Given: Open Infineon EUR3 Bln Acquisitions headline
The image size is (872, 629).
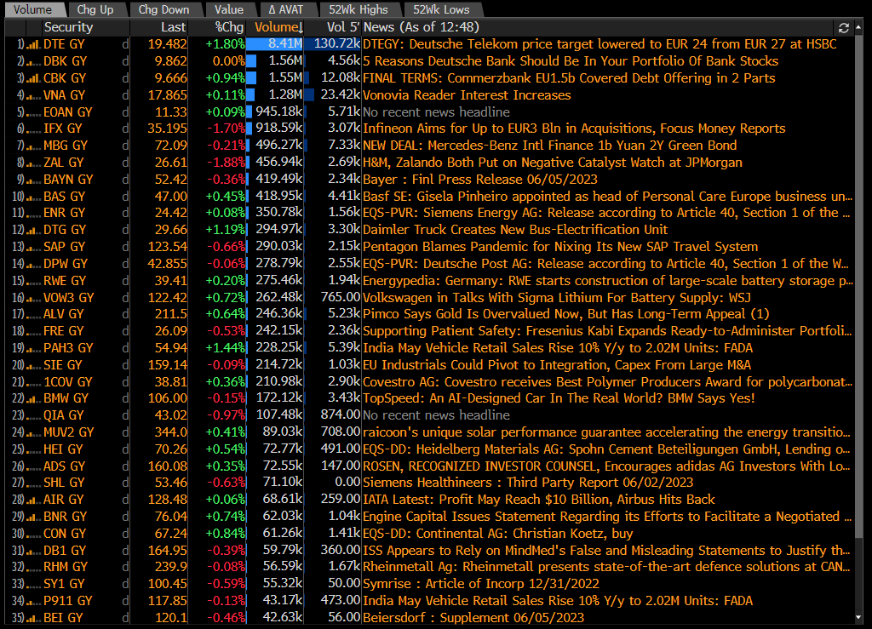Looking at the screenshot, I should (x=574, y=129).
